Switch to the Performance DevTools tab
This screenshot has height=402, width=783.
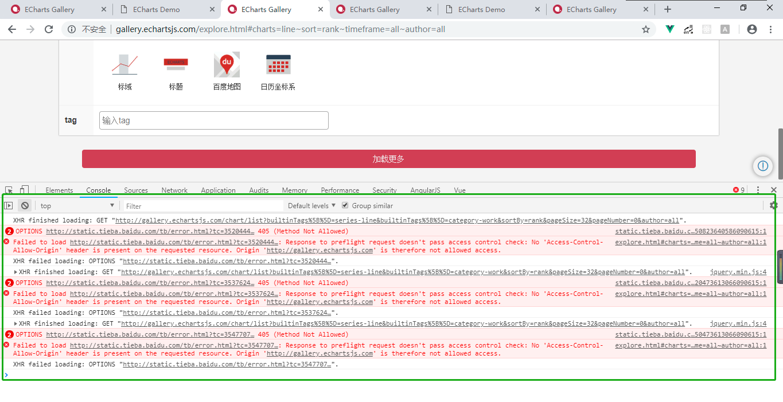tap(340, 190)
